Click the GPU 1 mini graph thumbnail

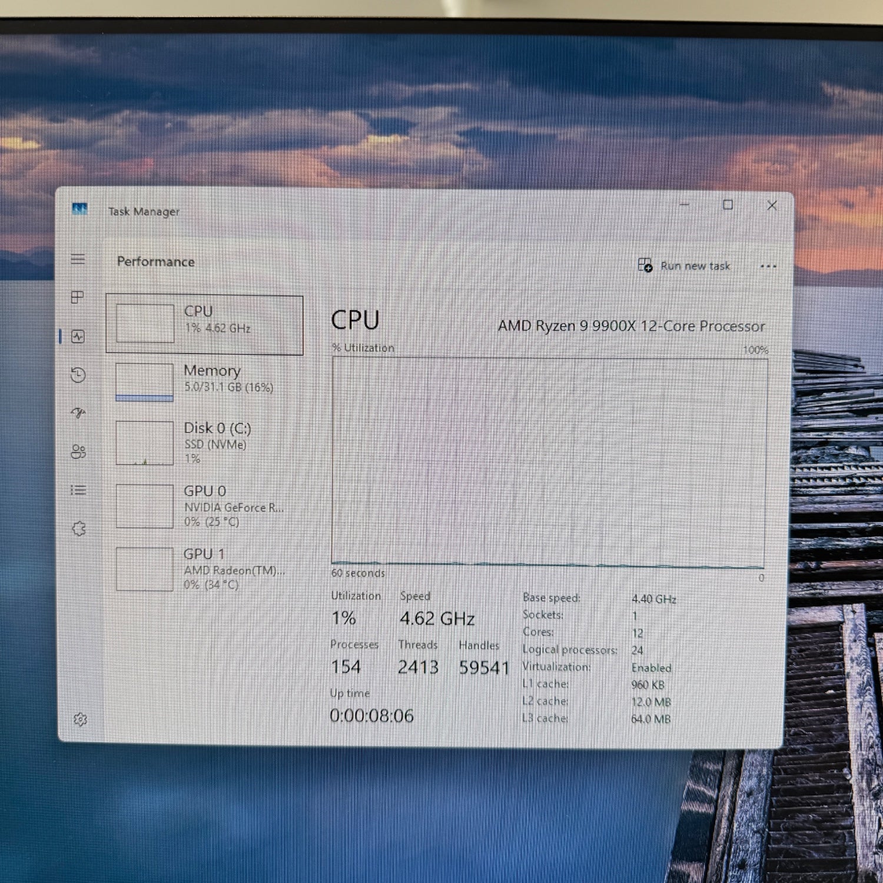click(x=145, y=569)
